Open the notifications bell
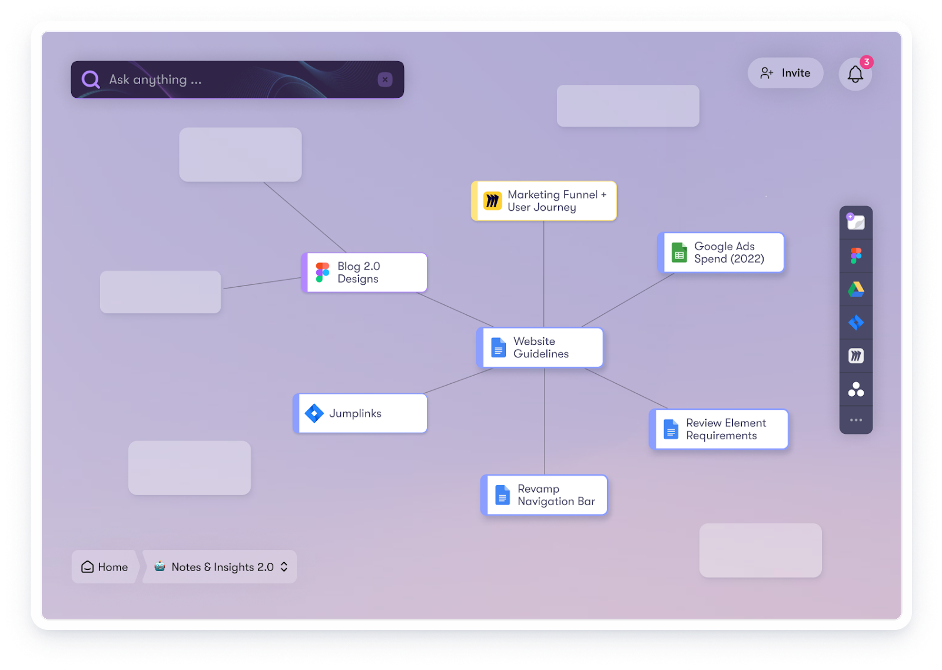The width and height of the screenshot is (942, 670). (855, 73)
